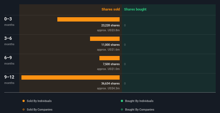Click the 9–12 months row label
Screen dimensions: 220x113
(x=9, y=80)
